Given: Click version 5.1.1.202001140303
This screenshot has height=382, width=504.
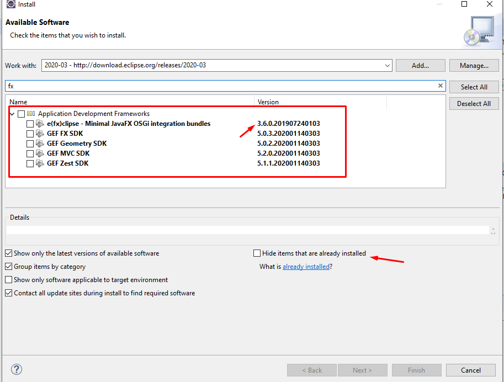Looking at the screenshot, I should point(289,163).
